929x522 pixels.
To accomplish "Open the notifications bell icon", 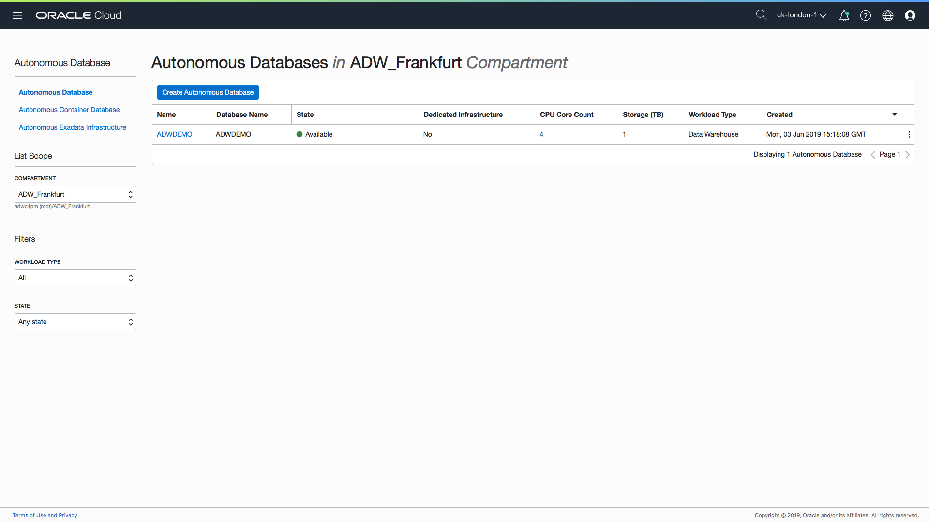I will point(844,15).
